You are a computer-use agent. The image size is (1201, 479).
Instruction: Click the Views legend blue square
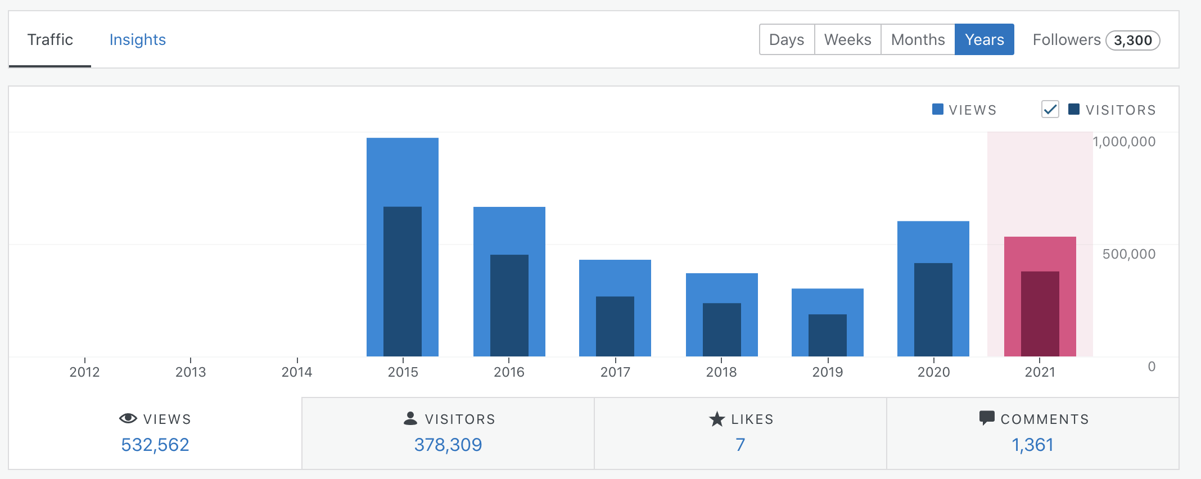[x=938, y=109]
